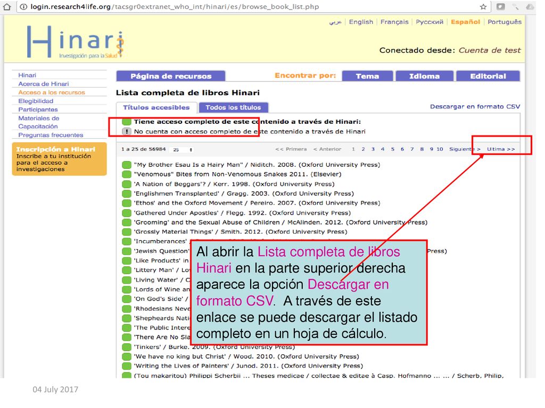
Task: Go to page 3 of results
Action: click(x=373, y=149)
